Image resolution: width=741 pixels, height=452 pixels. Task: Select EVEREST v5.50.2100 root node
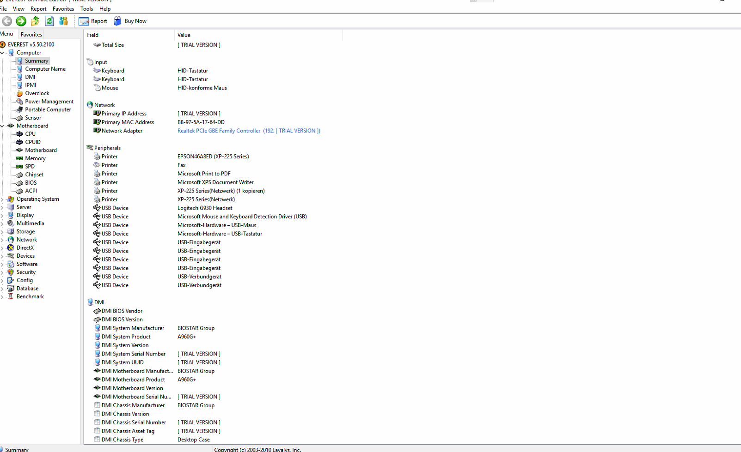click(31, 45)
